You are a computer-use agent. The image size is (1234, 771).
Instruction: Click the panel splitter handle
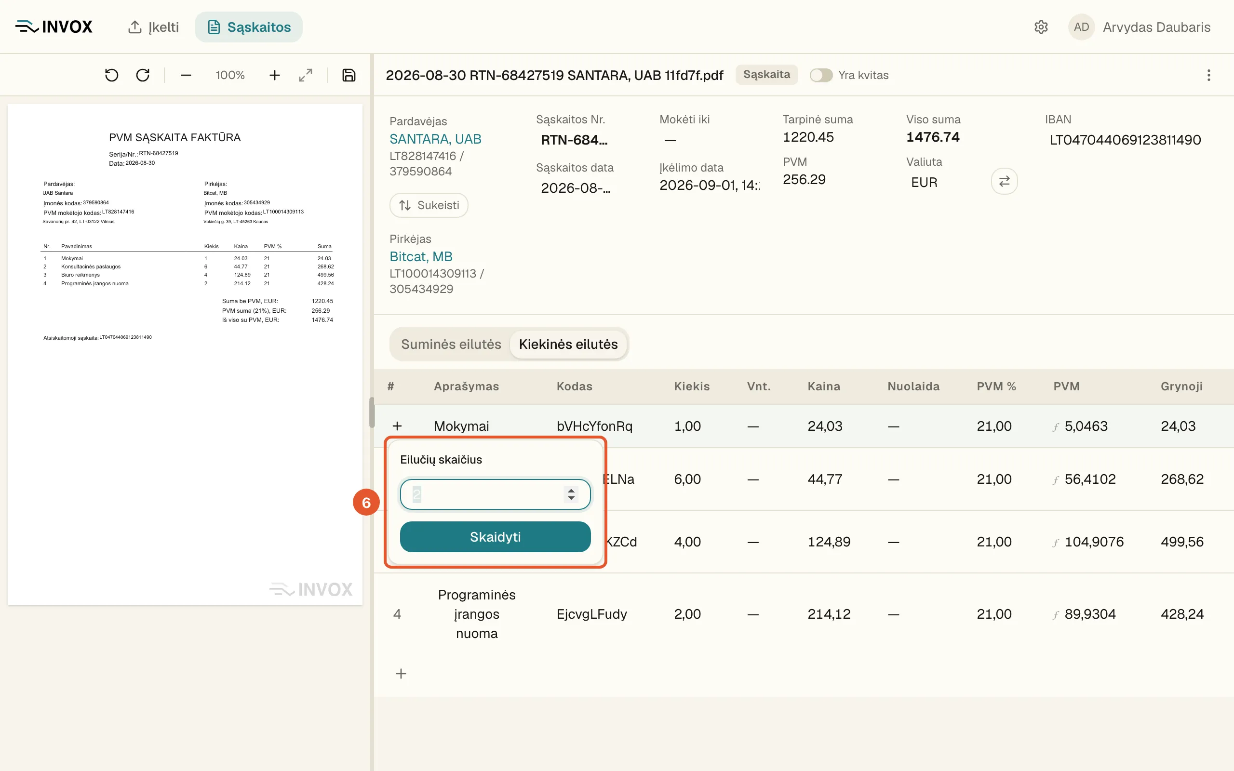tap(372, 412)
